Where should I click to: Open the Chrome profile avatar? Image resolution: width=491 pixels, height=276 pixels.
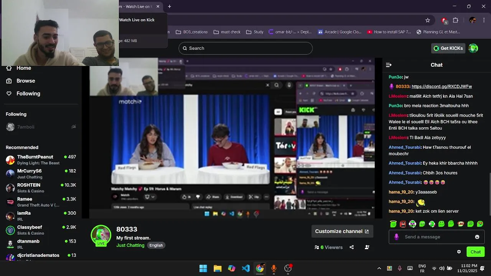473,20
